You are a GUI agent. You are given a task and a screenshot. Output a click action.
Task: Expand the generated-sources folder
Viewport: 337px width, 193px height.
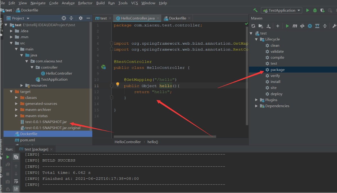[x=16, y=103]
